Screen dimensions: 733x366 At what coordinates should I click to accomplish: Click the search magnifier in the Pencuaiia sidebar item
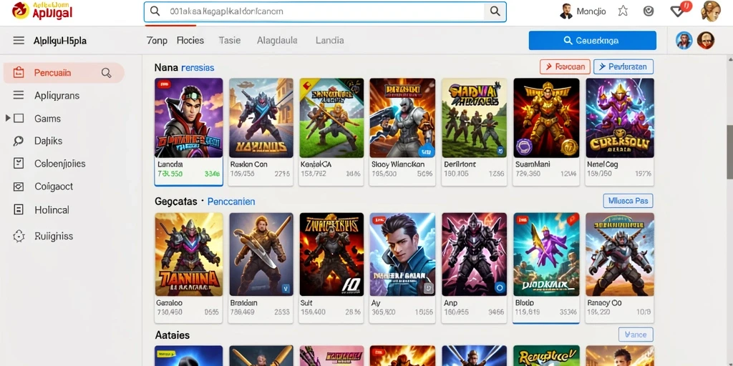click(x=107, y=73)
